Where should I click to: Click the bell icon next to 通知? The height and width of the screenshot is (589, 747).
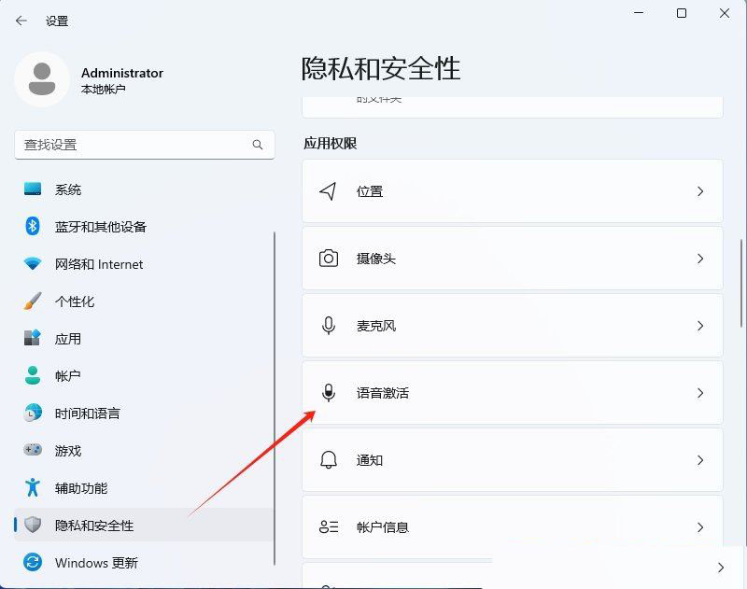point(328,460)
